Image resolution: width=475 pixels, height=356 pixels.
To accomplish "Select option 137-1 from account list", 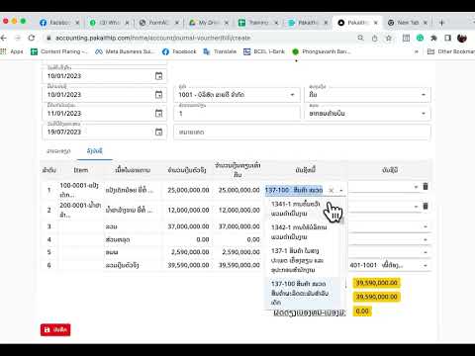I will point(303,260).
